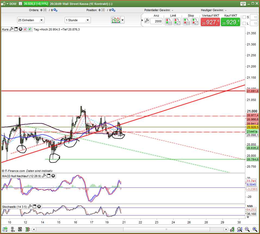Click the Kauf MKT buy button
Screen dimensions: 260x234
[x=230, y=22]
